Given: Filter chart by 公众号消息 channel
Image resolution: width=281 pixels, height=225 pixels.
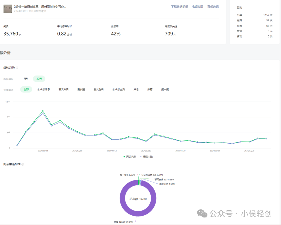Looking at the screenshot, I should [43, 89].
